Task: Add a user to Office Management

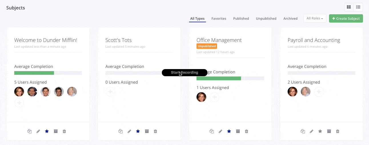Action: click(x=215, y=97)
